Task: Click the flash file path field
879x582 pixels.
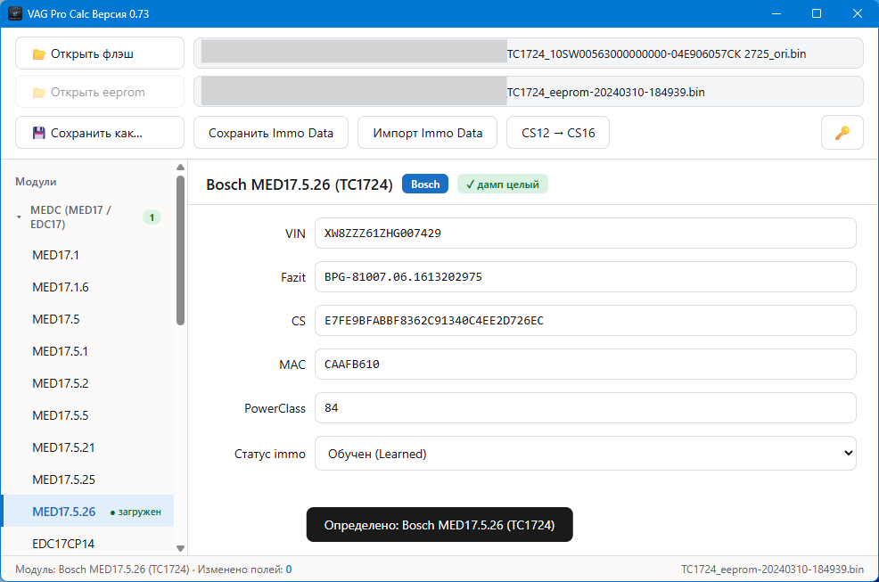Action: (528, 53)
